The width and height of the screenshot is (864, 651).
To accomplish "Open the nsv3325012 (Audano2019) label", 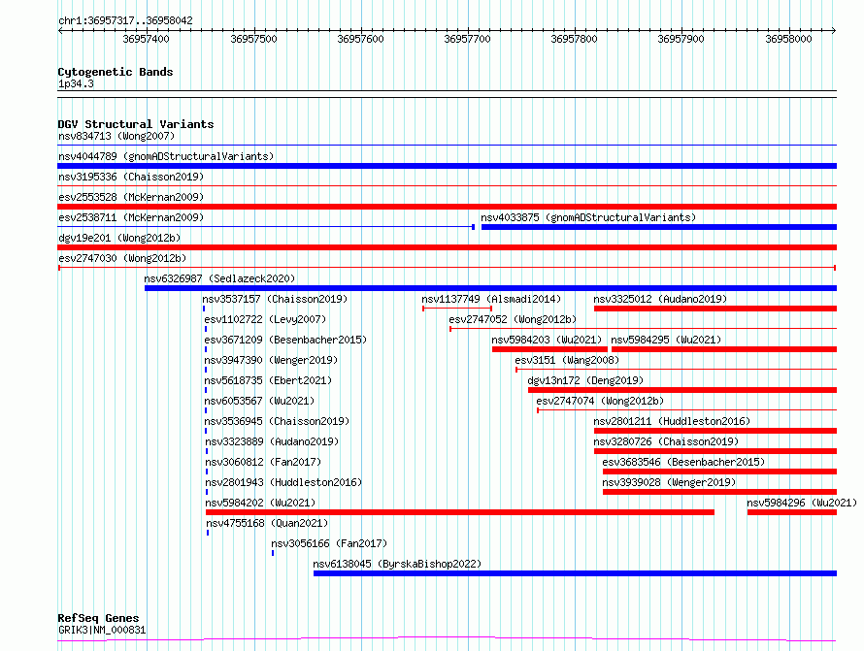I will 660,299.
